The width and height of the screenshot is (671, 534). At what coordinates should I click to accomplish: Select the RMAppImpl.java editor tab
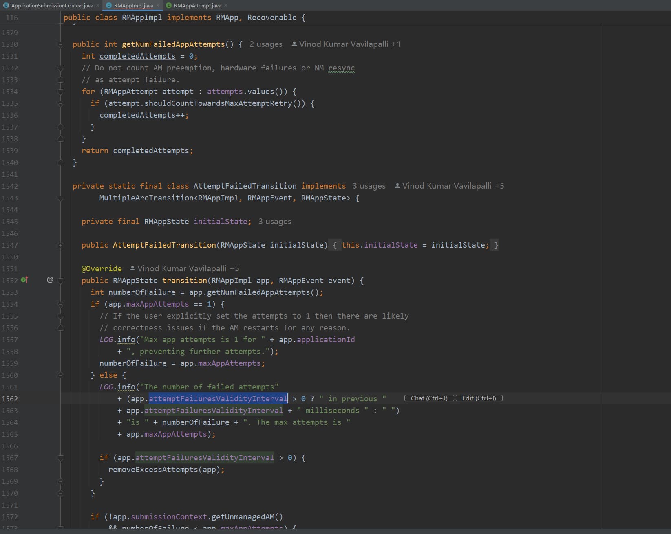133,5
